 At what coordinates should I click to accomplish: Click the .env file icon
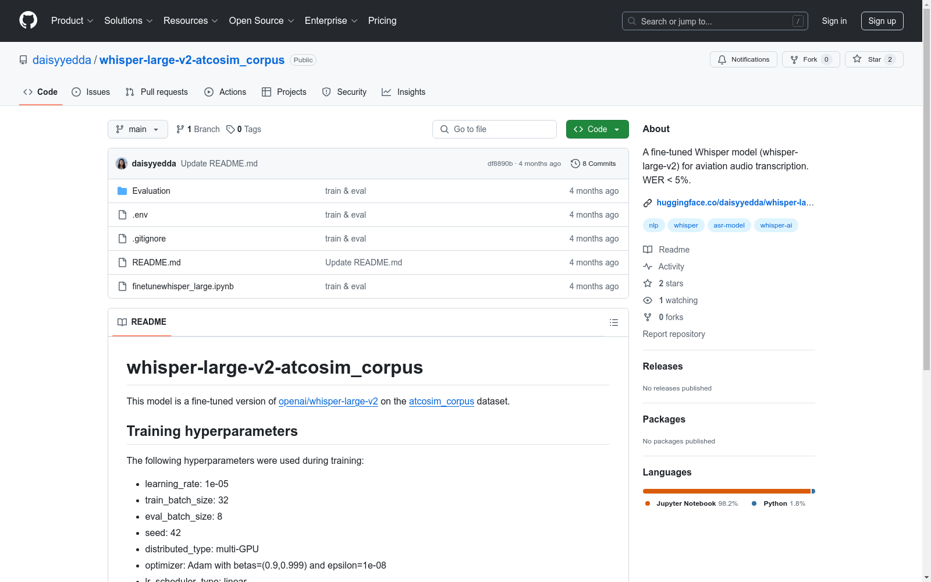(x=122, y=215)
